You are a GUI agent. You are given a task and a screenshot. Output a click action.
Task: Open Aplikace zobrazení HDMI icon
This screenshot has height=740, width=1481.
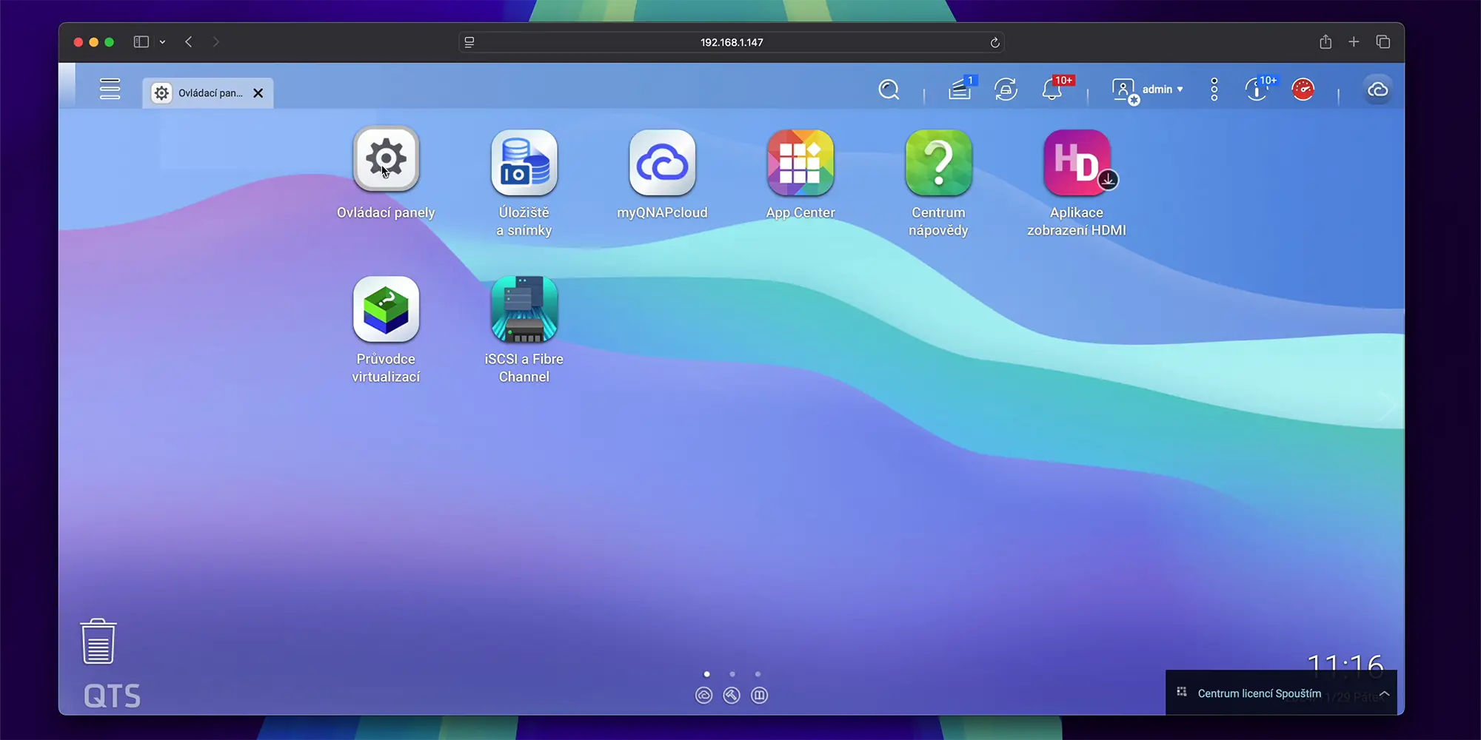click(x=1077, y=163)
